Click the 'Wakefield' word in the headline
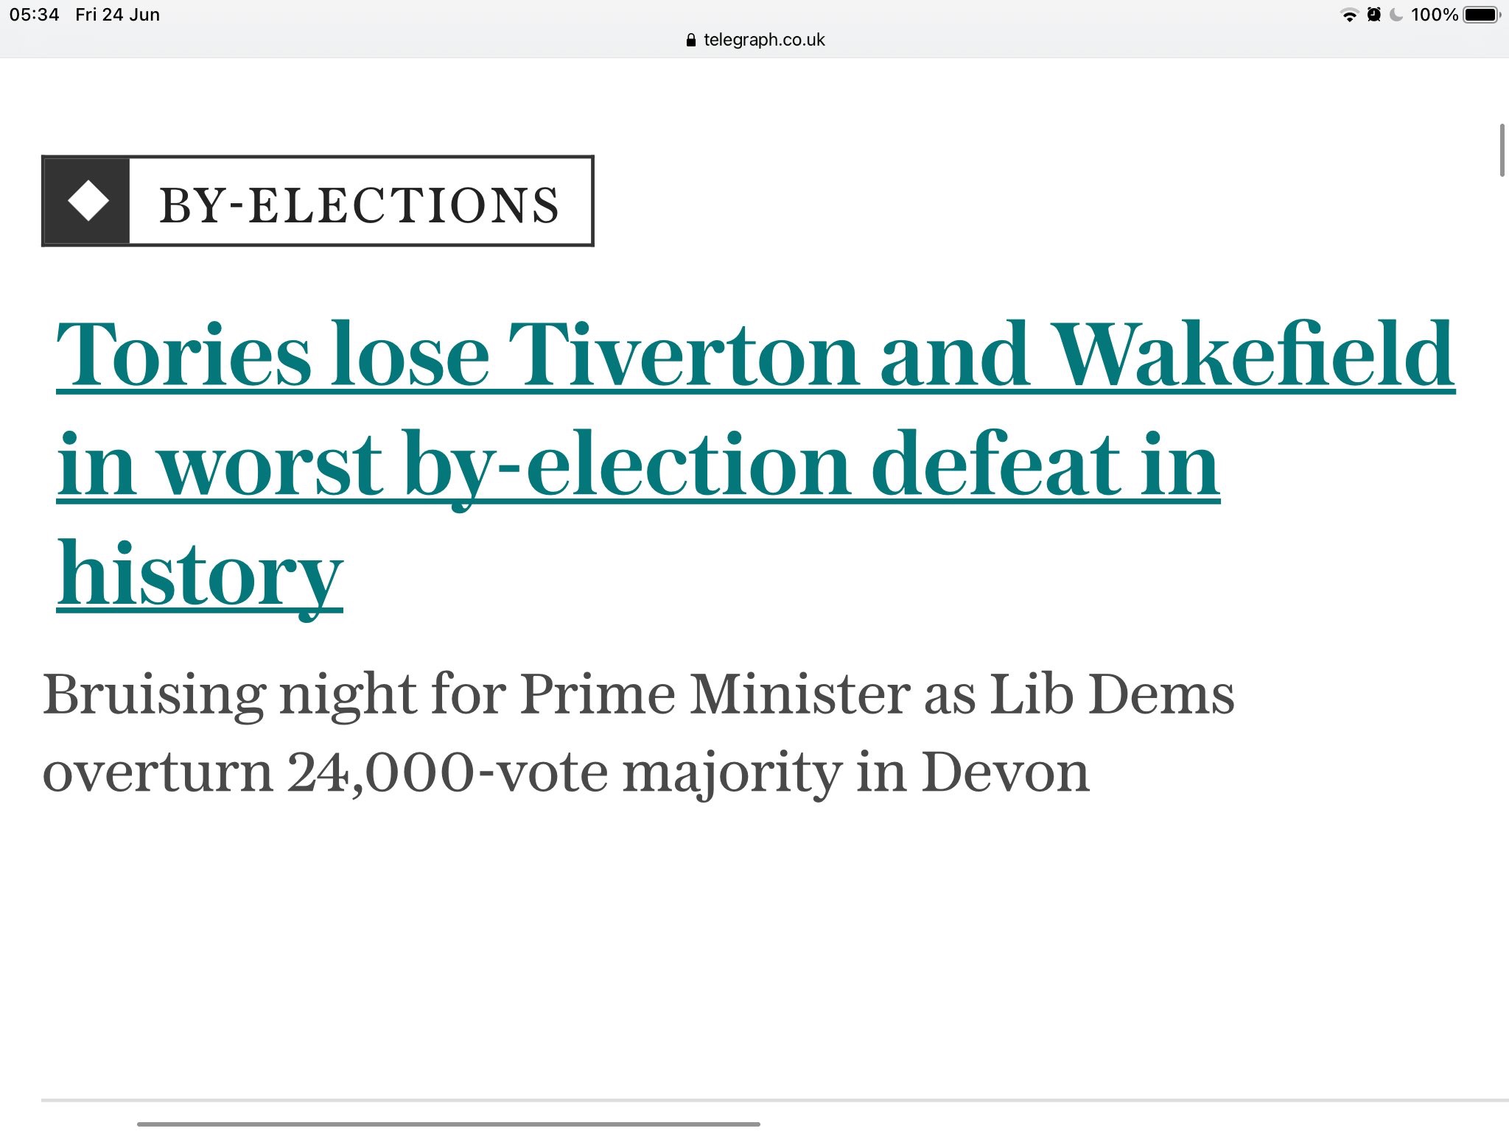The width and height of the screenshot is (1509, 1131). (x=1254, y=355)
